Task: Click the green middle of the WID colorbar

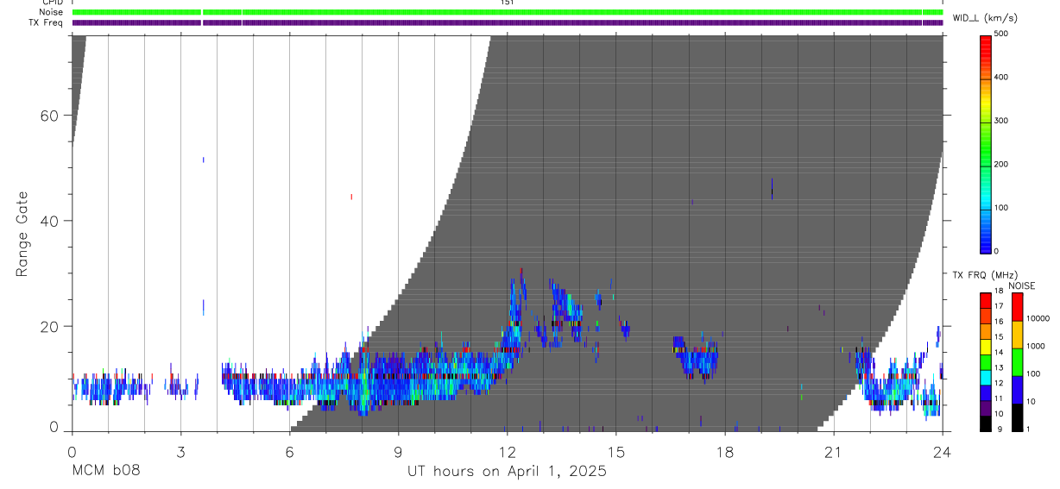Action: click(x=986, y=142)
